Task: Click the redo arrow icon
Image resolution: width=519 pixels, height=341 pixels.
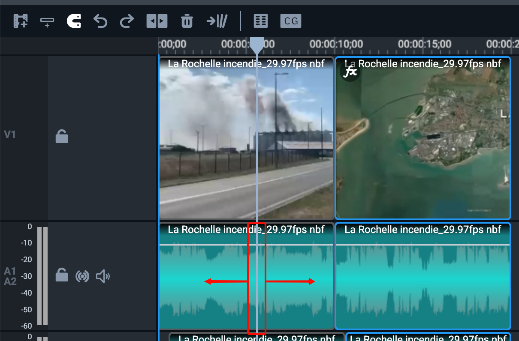Action: [127, 21]
